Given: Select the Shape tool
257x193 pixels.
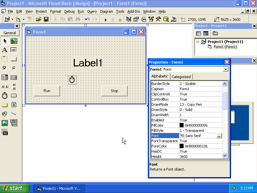Looking at the screenshot, I should [x=5, y=114].
